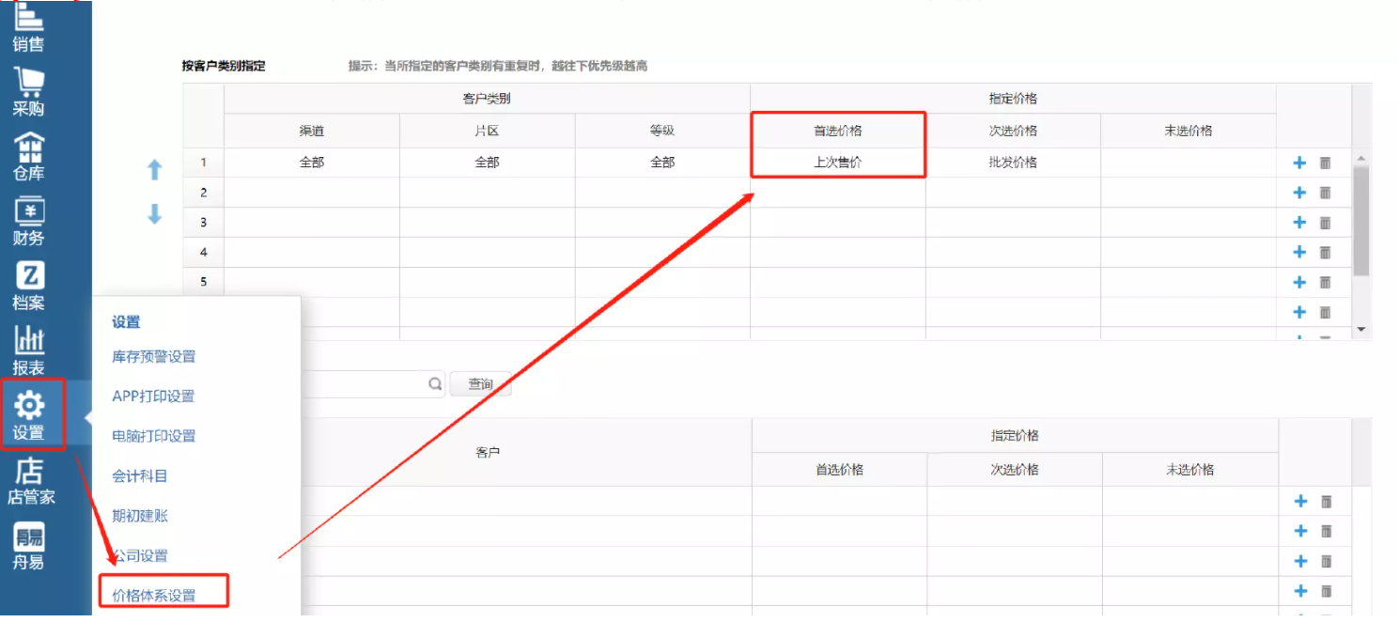Delete row 1 with the trash icon
Viewport: 1399px width, 622px height.
tap(1325, 163)
